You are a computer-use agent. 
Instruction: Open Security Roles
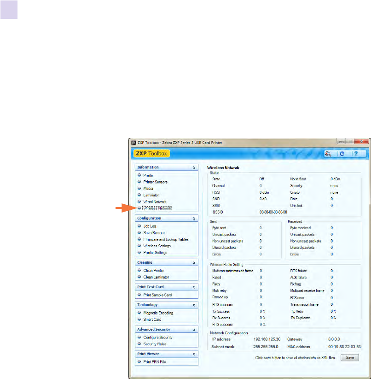tap(155, 344)
